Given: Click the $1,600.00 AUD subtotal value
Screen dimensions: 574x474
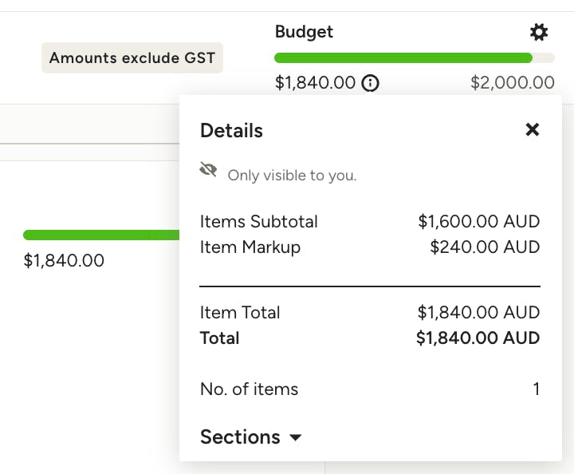Looking at the screenshot, I should (478, 222).
